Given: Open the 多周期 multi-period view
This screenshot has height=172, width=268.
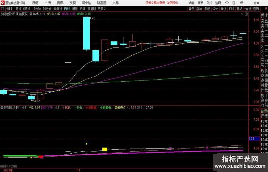Looking at the screenshot, I should click(92, 9).
